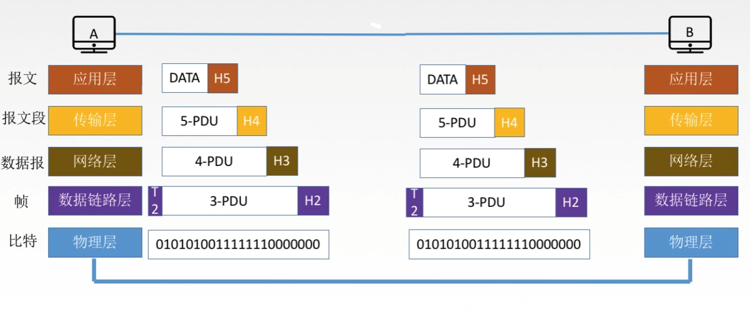Click host B's 数据链路层 layer box

(x=691, y=200)
